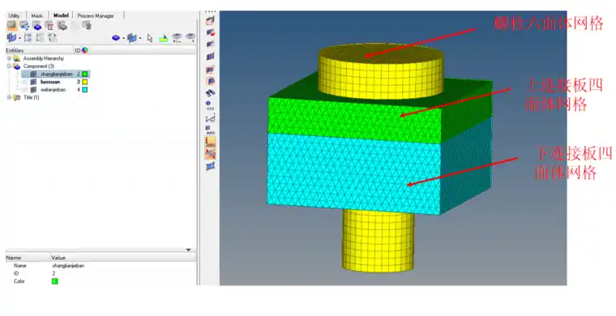
Task: Click the ABC tags icon in vertical toolbar
Action: 210,130
